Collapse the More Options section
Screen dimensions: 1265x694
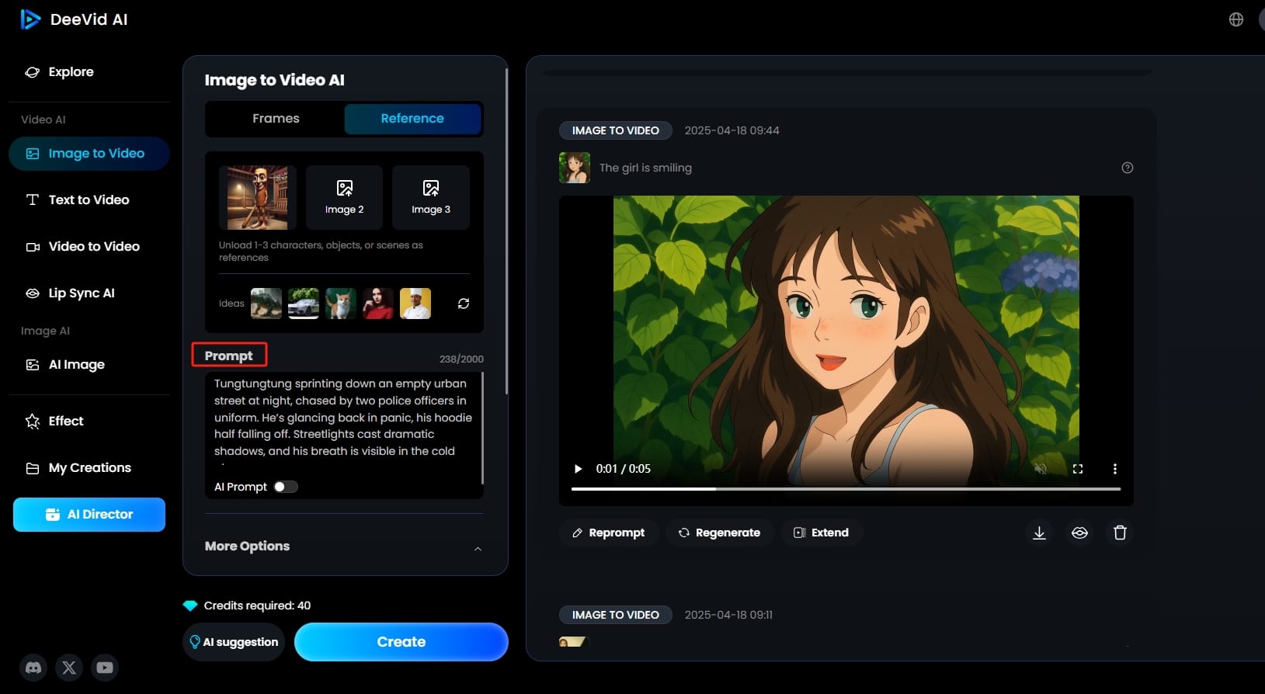coord(478,548)
